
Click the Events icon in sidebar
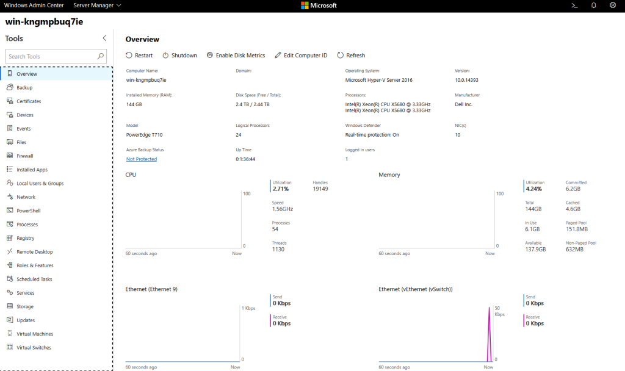tap(10, 128)
